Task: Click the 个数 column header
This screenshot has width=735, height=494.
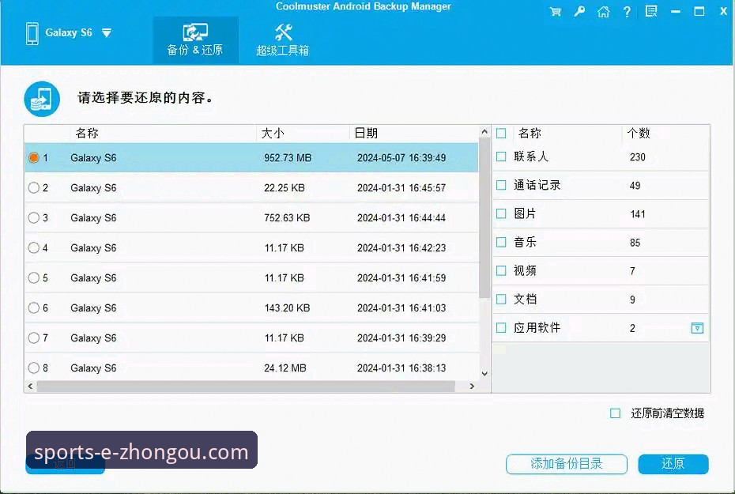Action: point(665,134)
